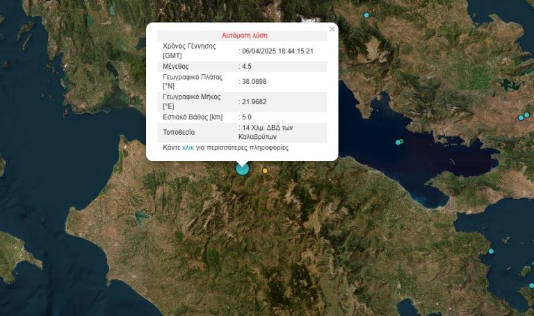Open the 'κλικ' link for more information
This screenshot has width=534, height=316.
[x=188, y=148]
